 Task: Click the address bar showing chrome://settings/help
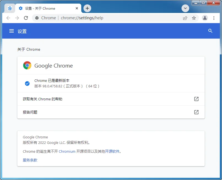point(110,18)
